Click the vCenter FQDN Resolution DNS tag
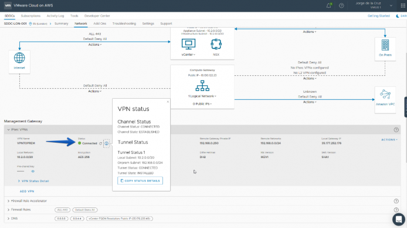407x228 pixels. [120, 219]
